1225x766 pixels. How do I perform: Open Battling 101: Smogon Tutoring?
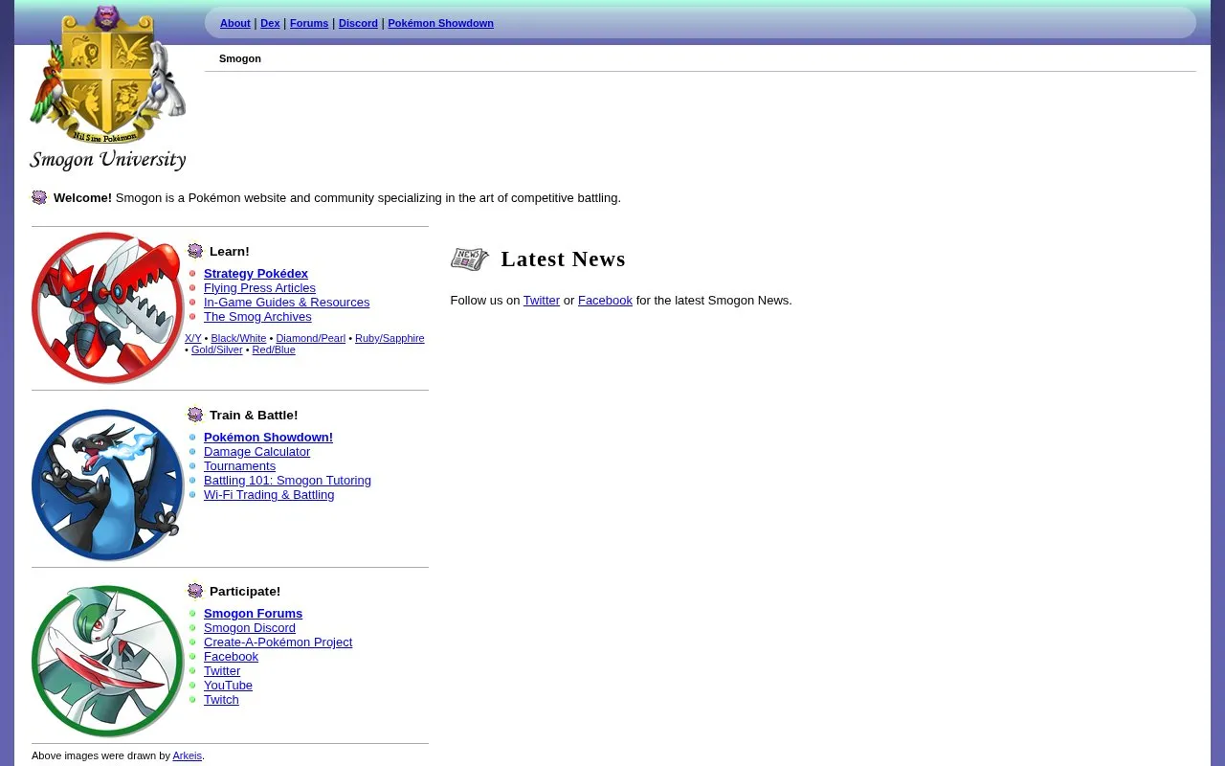(287, 480)
